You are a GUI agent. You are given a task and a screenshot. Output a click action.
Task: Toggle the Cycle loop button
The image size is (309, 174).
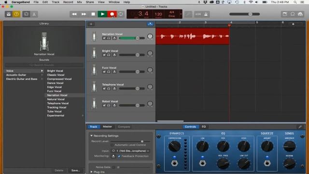(121, 14)
